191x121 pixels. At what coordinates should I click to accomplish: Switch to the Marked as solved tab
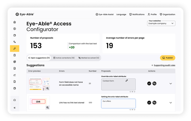[89, 58]
